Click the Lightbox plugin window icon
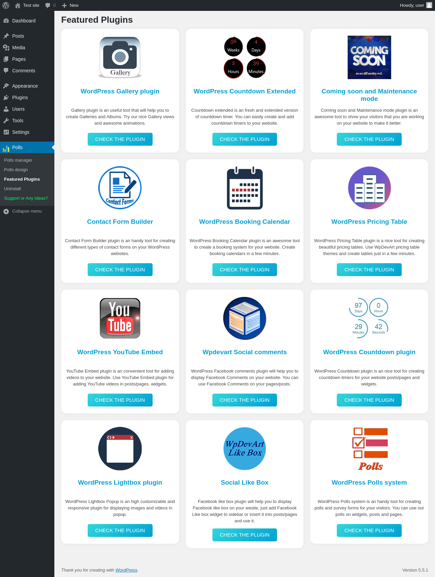The height and width of the screenshot is (577, 435). pos(120,449)
